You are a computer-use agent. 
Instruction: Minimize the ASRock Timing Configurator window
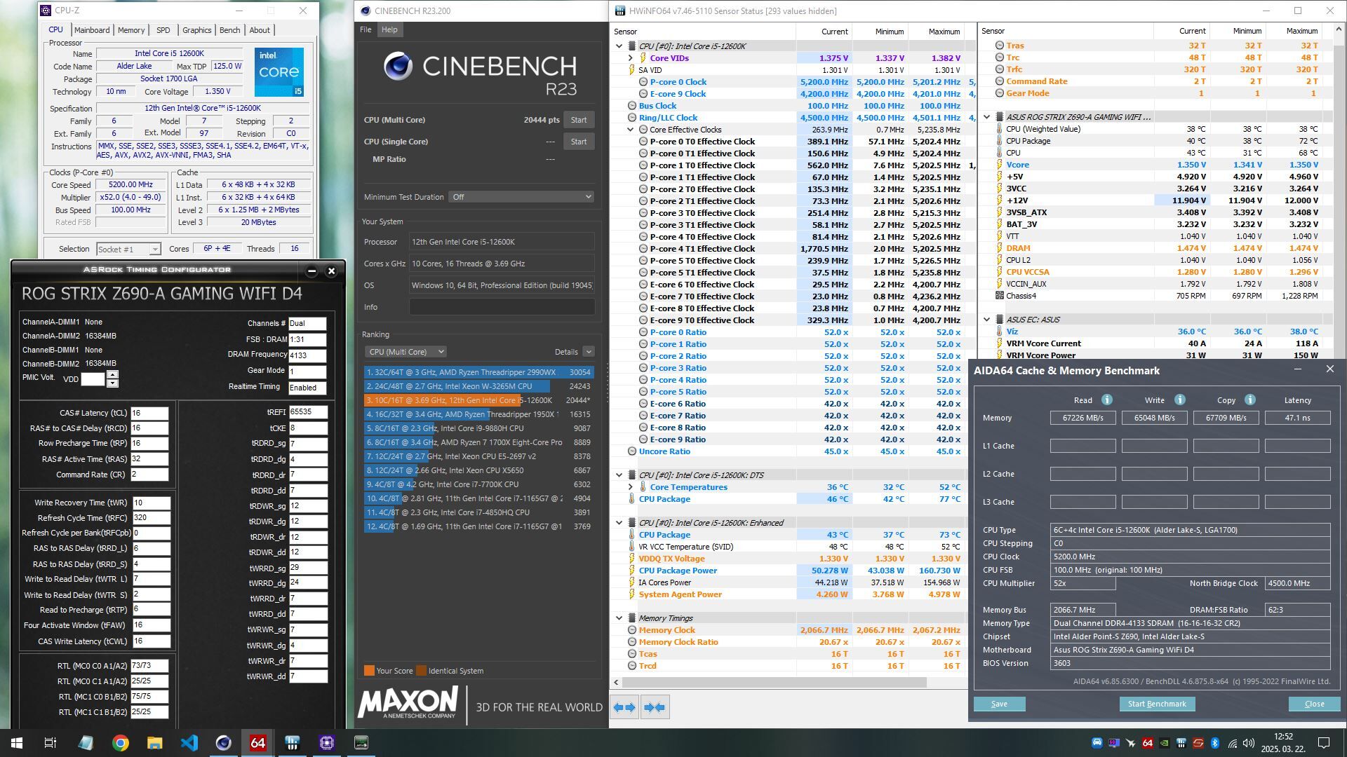click(x=312, y=271)
